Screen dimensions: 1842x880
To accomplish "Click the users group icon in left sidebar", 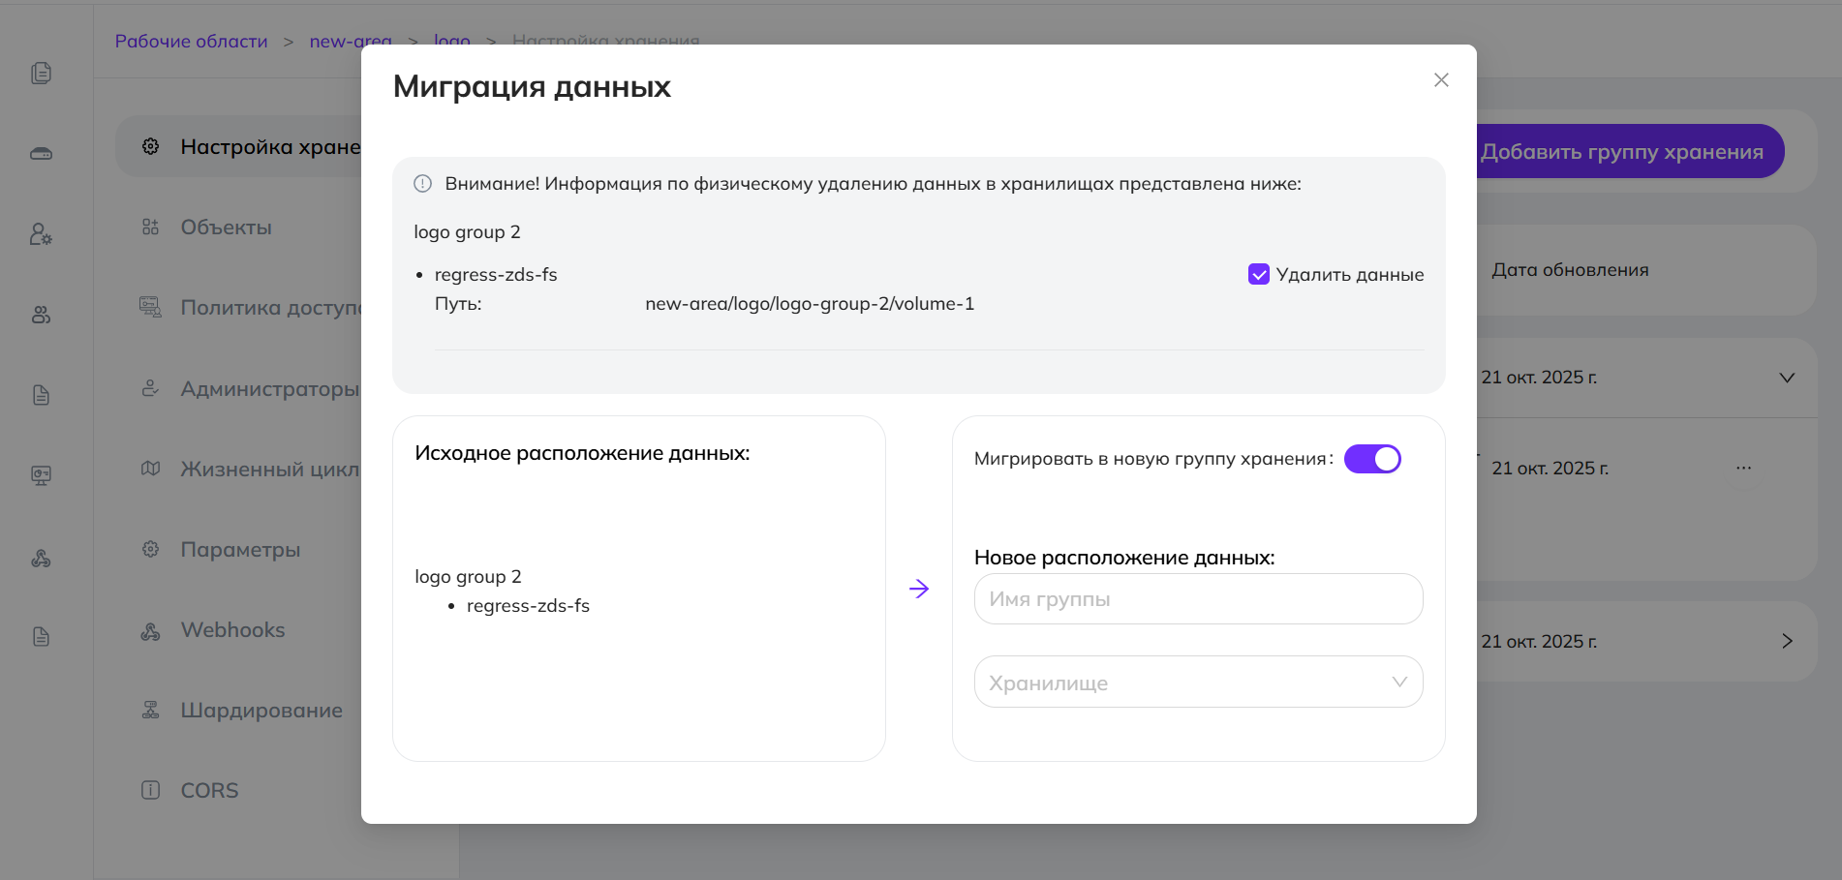I will (41, 315).
